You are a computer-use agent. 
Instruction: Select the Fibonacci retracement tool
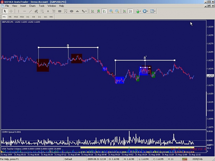coord(42,11)
